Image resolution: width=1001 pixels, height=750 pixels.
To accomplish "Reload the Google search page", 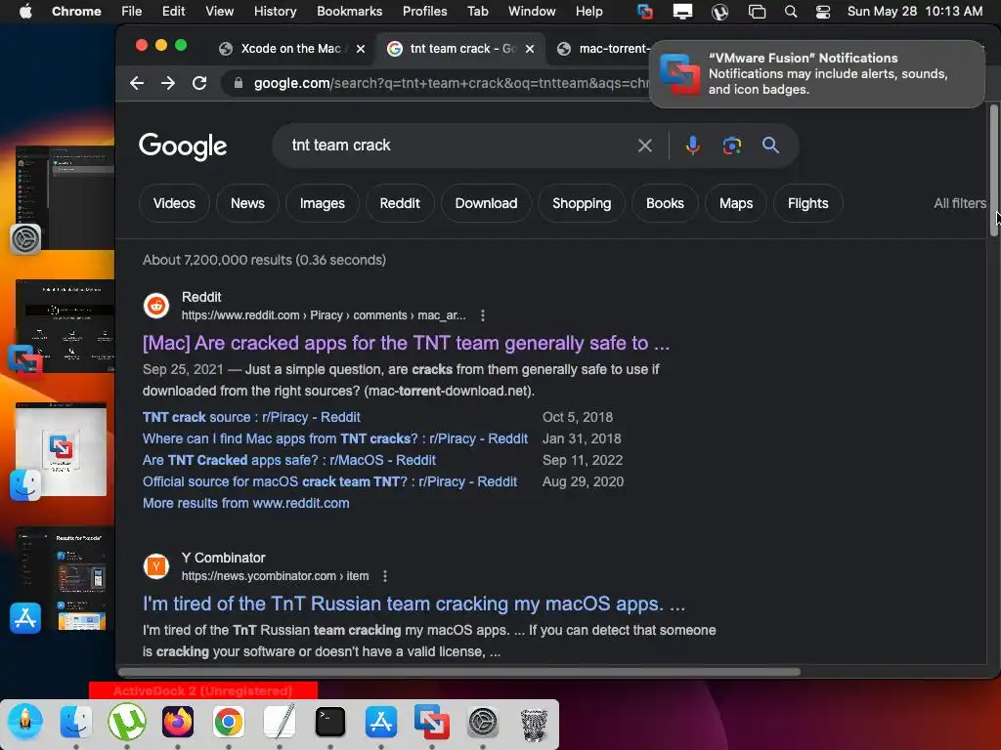I will pyautogui.click(x=199, y=83).
